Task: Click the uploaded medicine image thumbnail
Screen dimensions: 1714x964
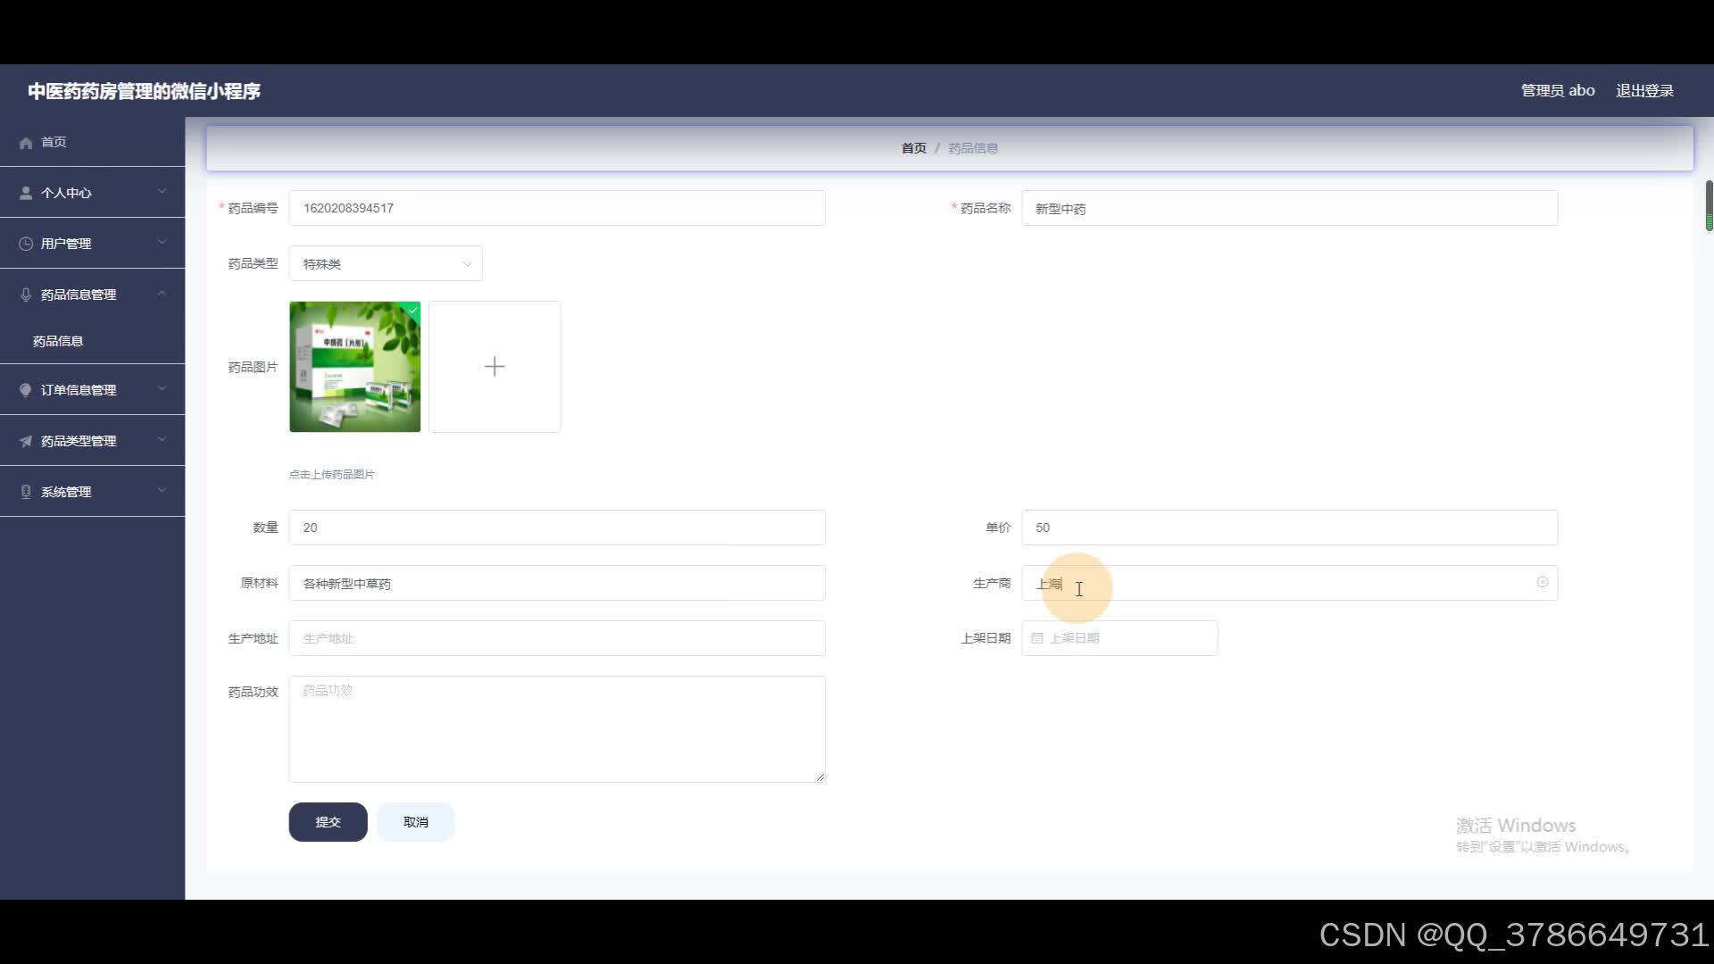Action: point(354,367)
